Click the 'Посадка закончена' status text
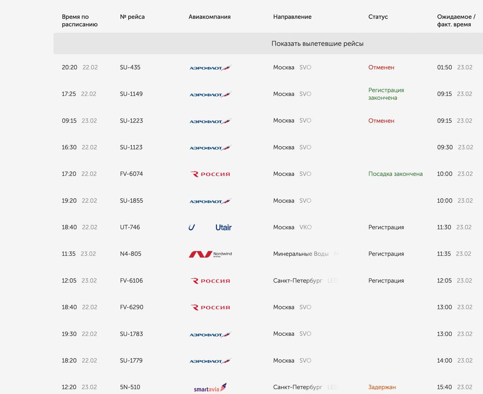Screen dimensions: 483x394 coord(395,174)
